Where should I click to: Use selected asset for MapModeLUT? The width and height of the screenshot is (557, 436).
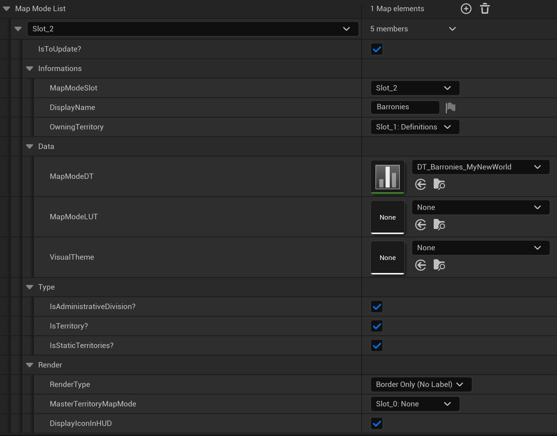pyautogui.click(x=421, y=225)
